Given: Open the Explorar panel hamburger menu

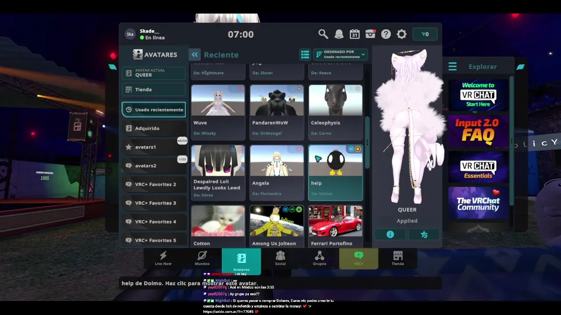Looking at the screenshot, I should (452, 66).
